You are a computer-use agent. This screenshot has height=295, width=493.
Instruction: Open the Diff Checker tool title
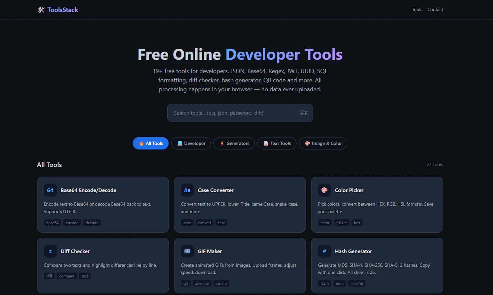[x=75, y=251]
